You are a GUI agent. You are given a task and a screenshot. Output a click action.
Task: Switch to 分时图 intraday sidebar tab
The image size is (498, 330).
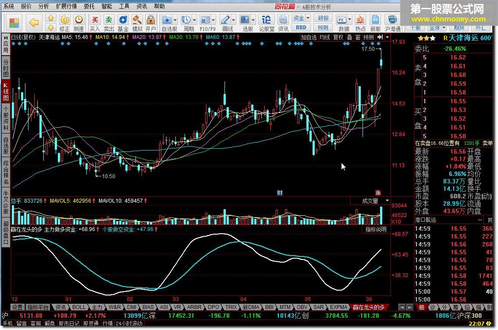click(x=6, y=68)
